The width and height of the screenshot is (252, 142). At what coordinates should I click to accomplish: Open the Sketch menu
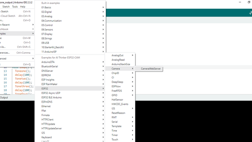(x=6, y=7)
